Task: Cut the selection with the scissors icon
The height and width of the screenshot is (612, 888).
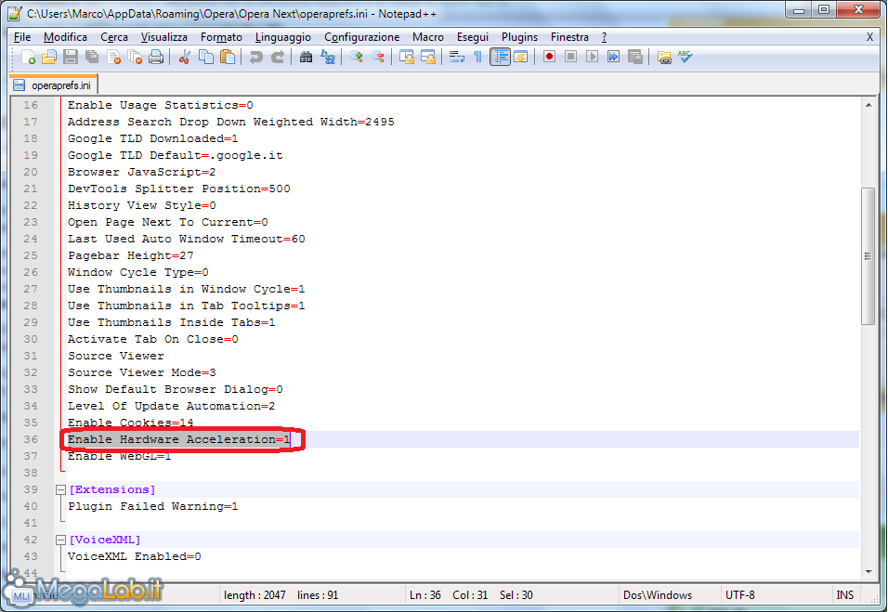Action: click(184, 57)
